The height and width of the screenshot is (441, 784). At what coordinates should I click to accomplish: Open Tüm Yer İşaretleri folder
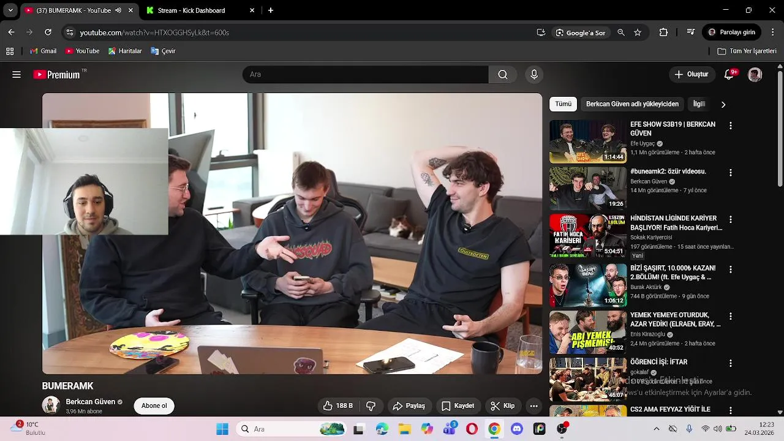(747, 51)
